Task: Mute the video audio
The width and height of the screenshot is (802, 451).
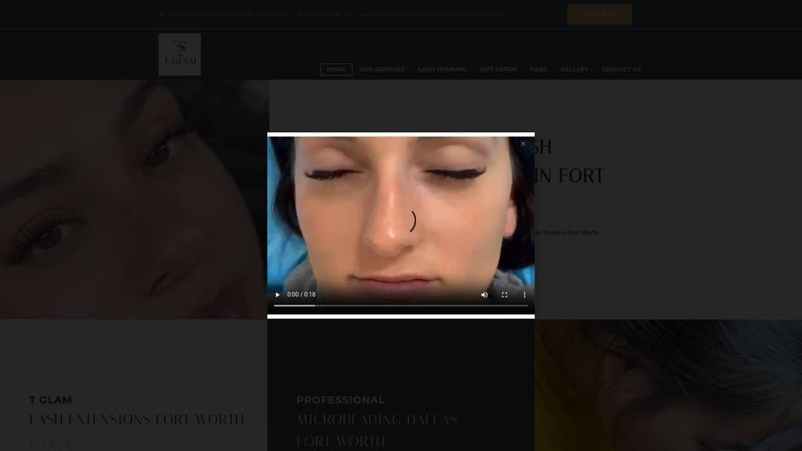Action: [x=484, y=294]
